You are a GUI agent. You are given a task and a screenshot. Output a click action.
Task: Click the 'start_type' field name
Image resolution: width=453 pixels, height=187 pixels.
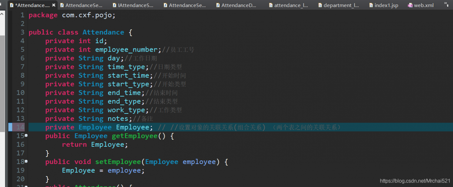(128, 84)
